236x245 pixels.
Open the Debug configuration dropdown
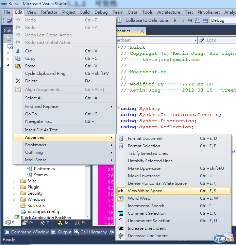coord(223,20)
